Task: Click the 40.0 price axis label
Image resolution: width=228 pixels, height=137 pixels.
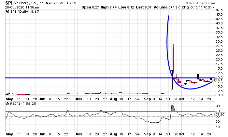Action: click(219, 23)
